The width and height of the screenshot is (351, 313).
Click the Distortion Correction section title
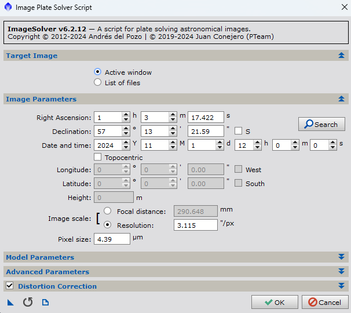click(x=57, y=286)
